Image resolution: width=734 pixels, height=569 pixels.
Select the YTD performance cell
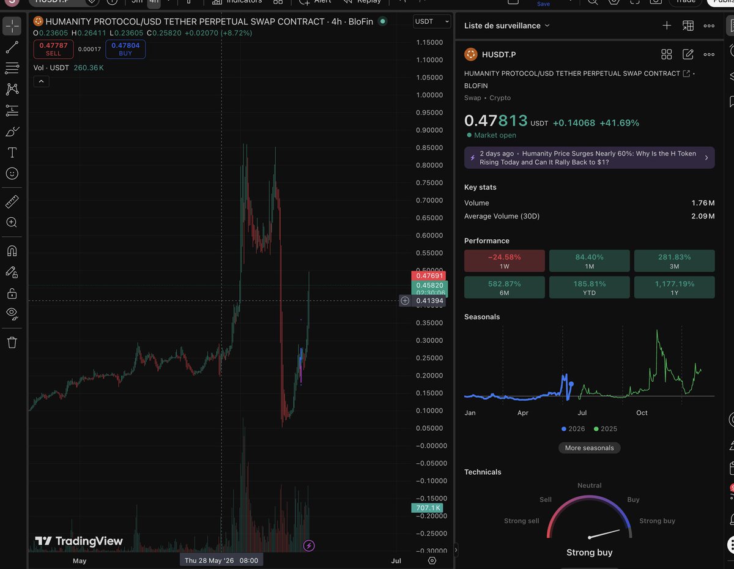(x=590, y=288)
